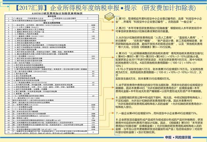Viewport: 207px width, 142px height.
Task: Select note 4 about 第35行 其他相关费用
Action: (159, 66)
